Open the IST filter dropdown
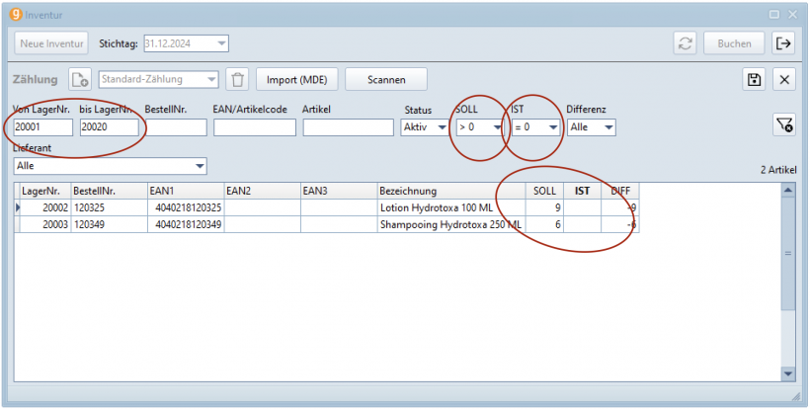This screenshot has height=409, width=810. click(553, 127)
